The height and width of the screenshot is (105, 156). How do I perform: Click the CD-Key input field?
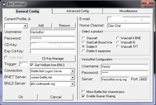[52, 45]
